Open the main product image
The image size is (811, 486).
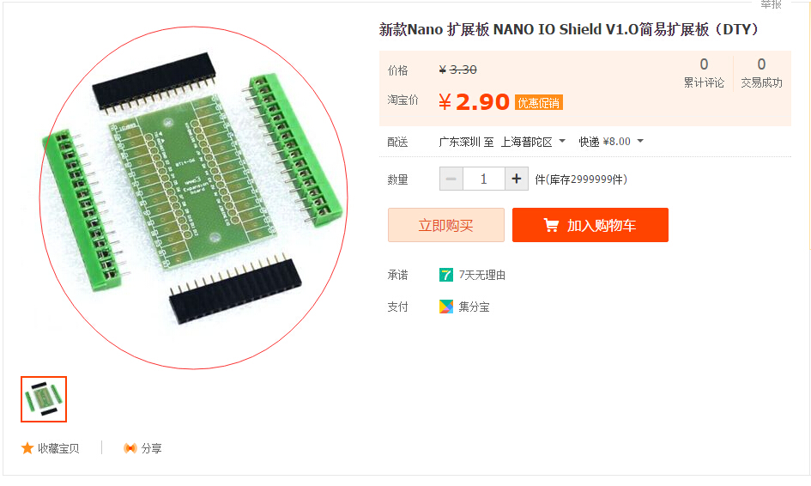[x=192, y=197]
